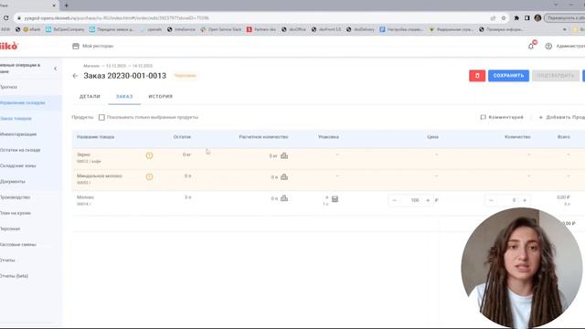
Task: Open Отчеты in the sidebar
Action: [x=7, y=260]
